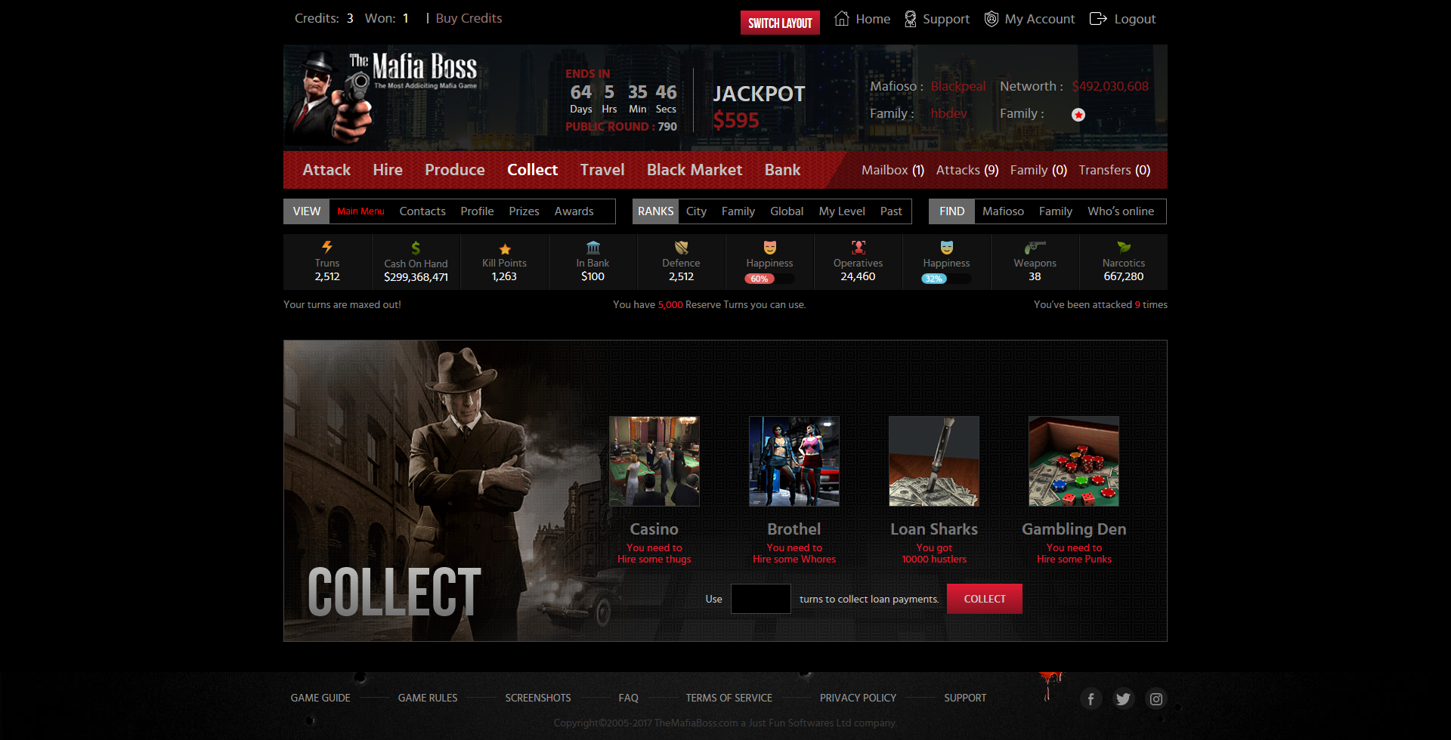Click the In Bank building icon
This screenshot has width=1451, height=740.
point(593,247)
